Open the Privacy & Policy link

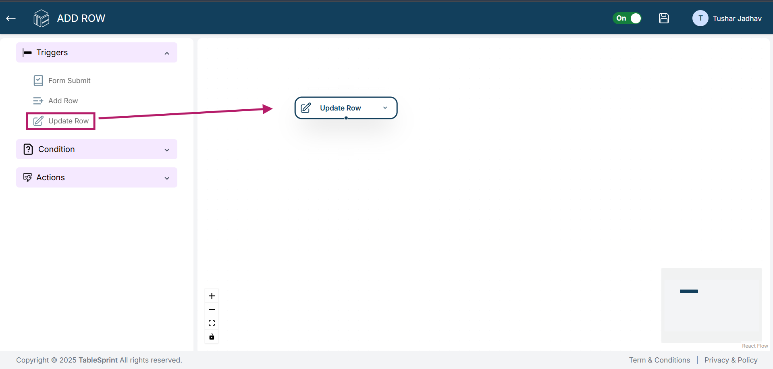(731, 360)
